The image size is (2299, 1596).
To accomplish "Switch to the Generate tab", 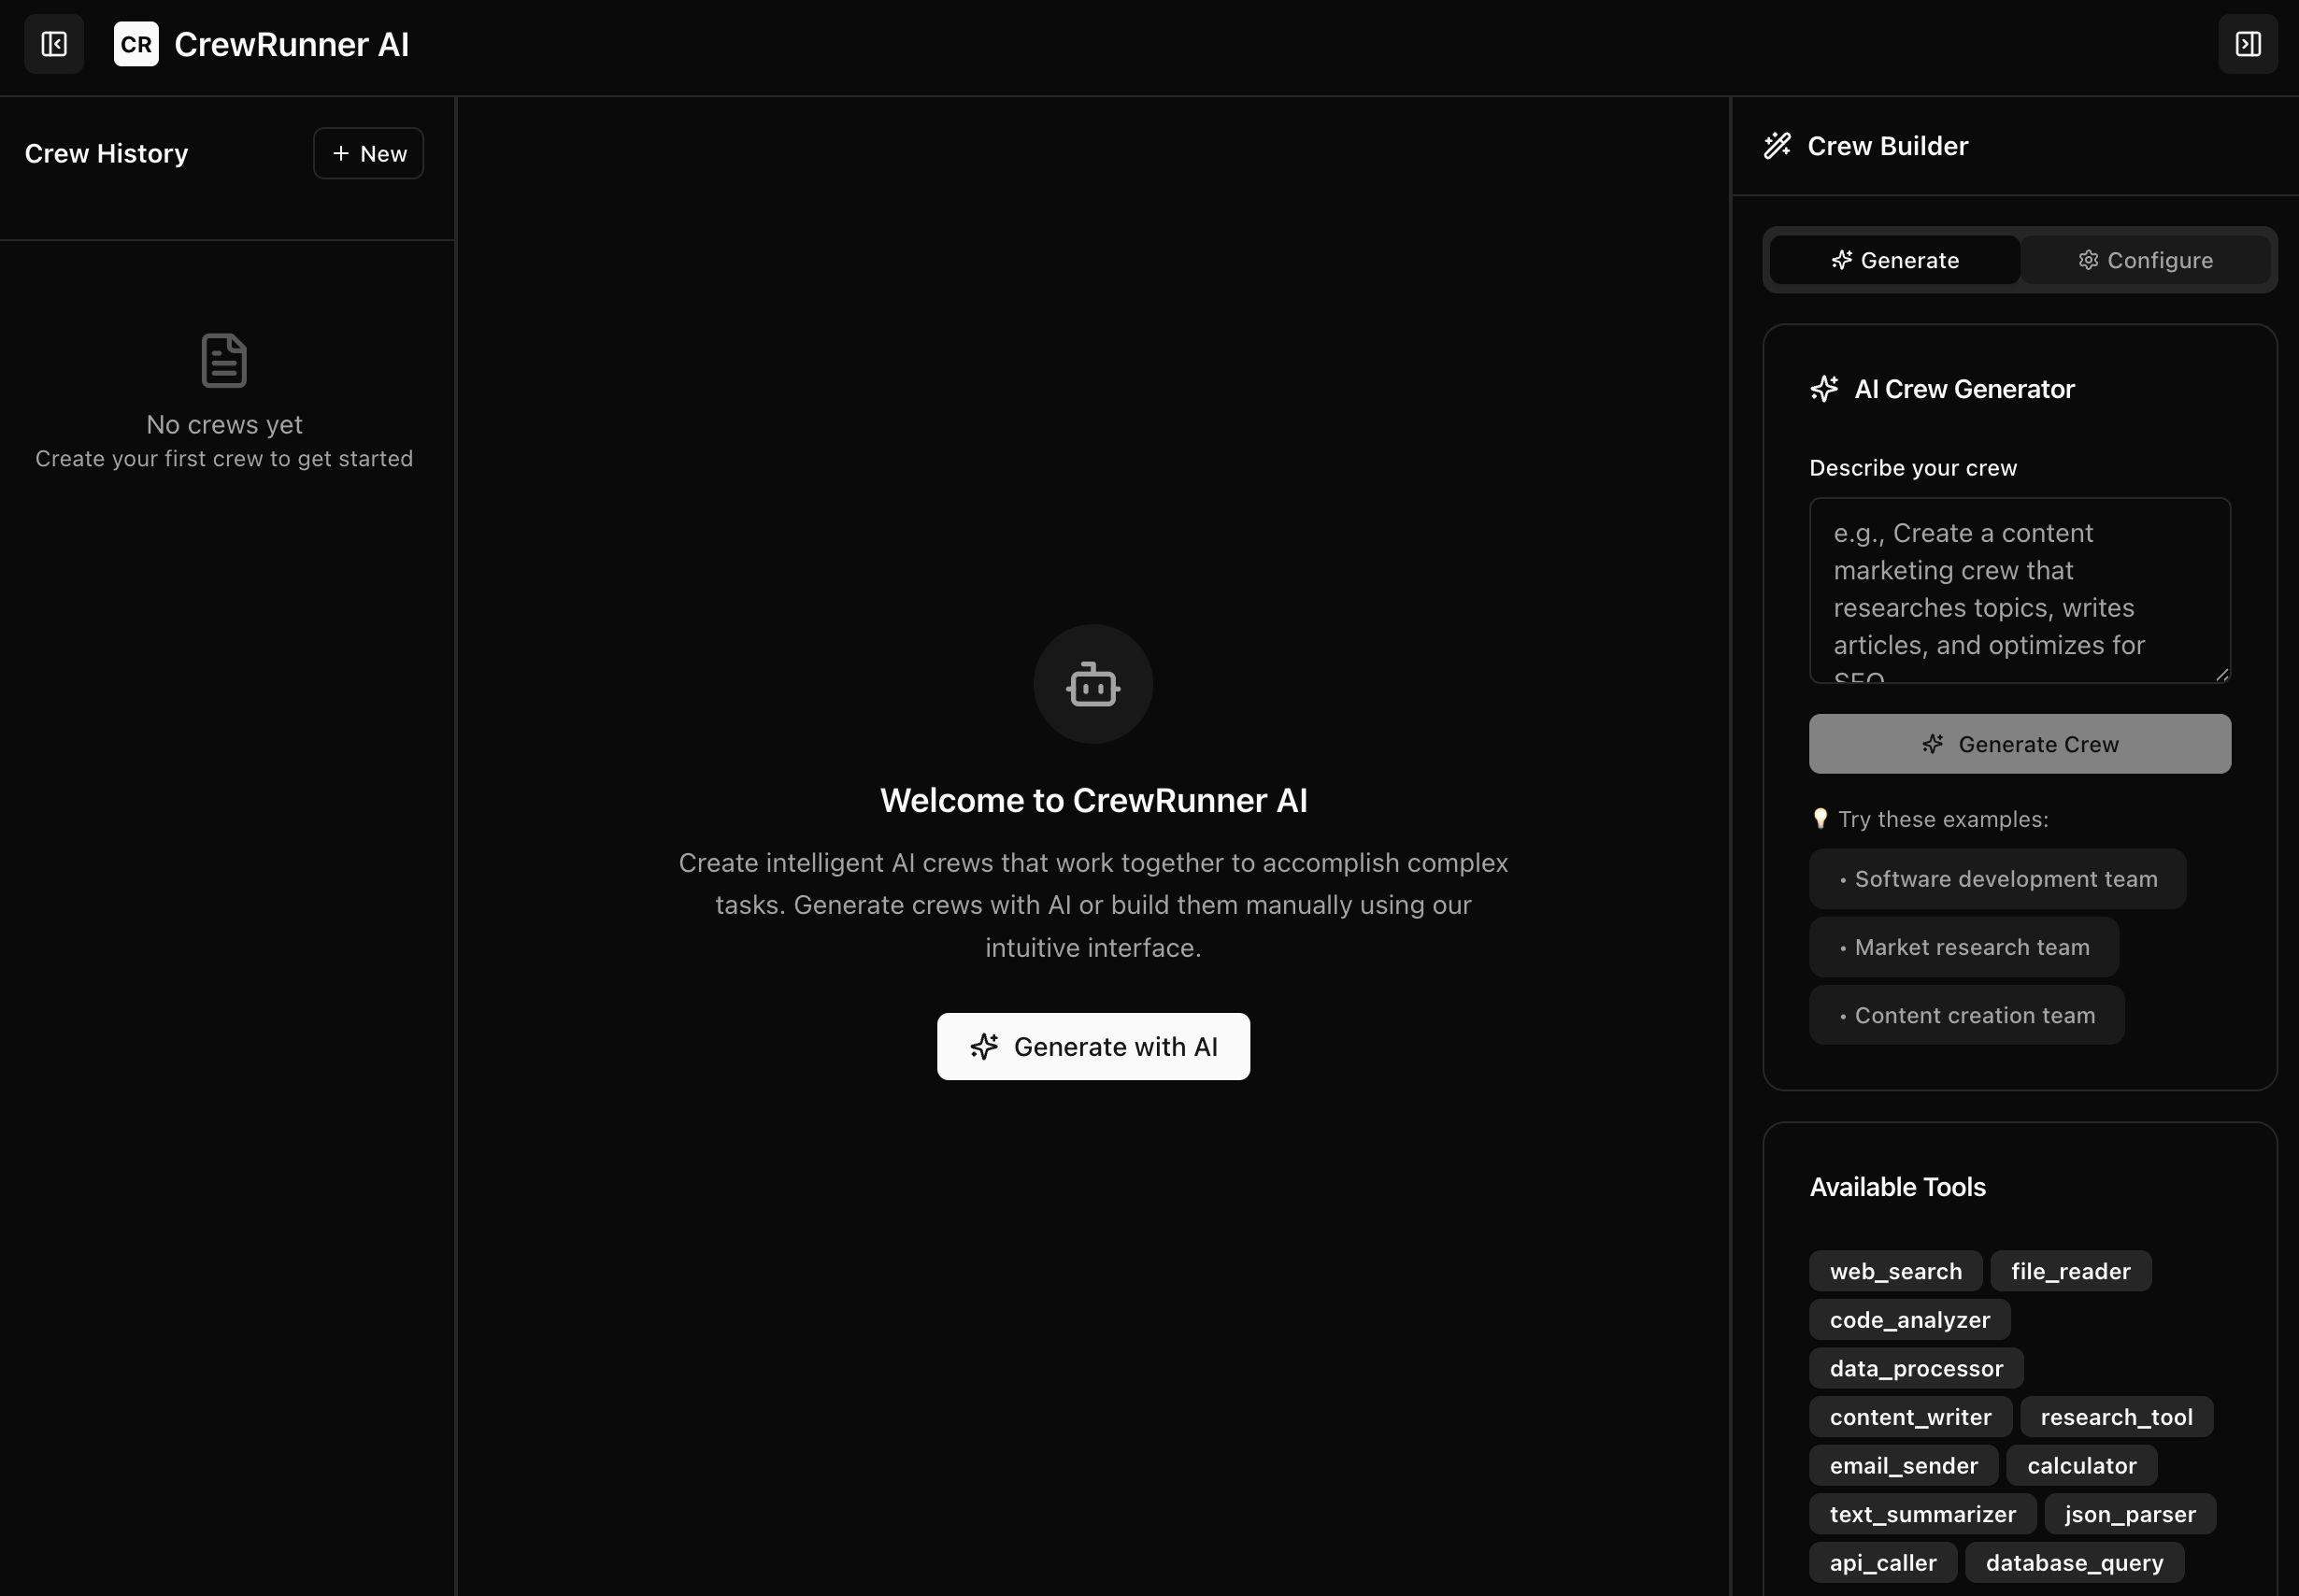I will click(1894, 261).
